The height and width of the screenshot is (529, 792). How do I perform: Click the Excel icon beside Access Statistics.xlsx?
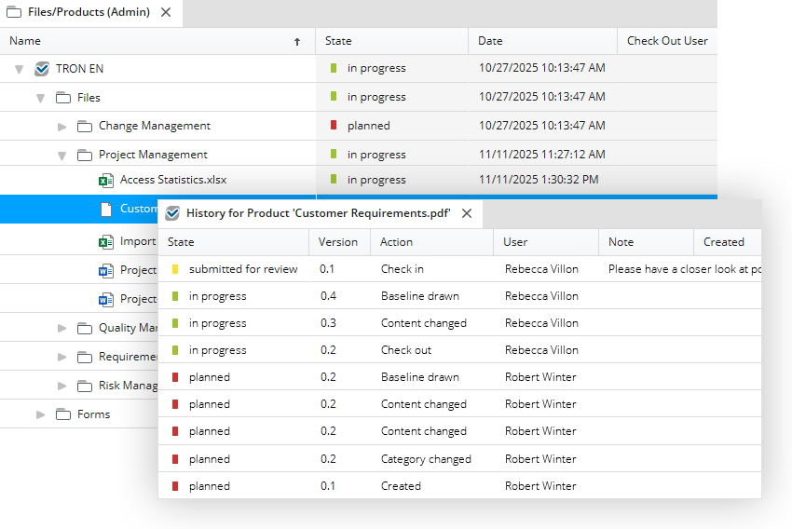coord(106,180)
